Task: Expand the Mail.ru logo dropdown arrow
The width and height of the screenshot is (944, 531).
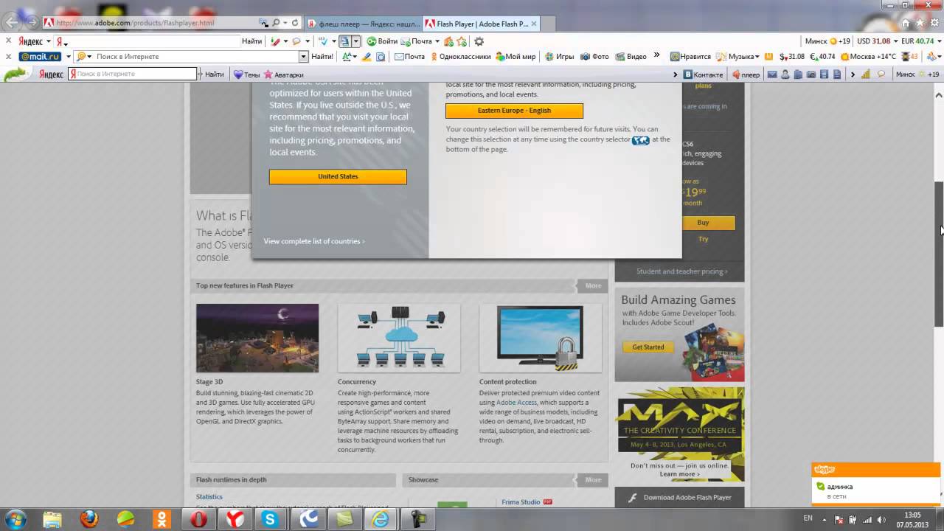Action: pos(68,56)
